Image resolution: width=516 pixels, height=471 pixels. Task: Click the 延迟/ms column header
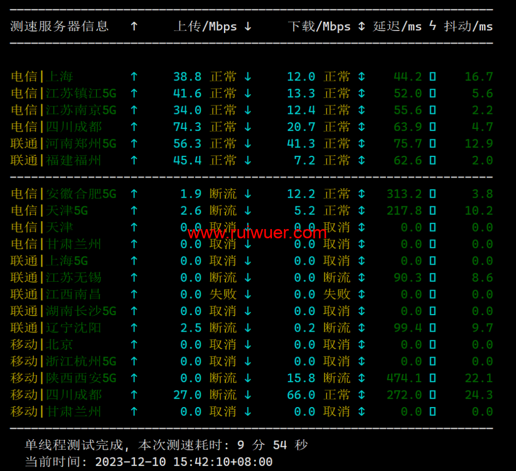click(397, 26)
